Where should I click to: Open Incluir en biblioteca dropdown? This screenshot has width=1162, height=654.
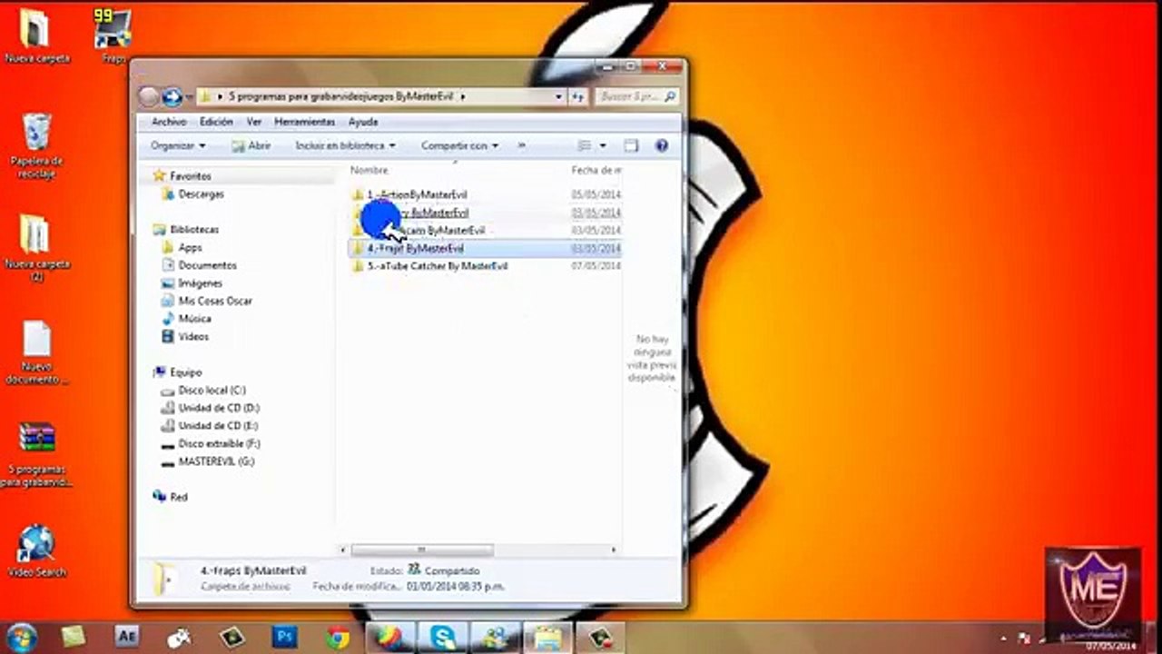tap(346, 145)
